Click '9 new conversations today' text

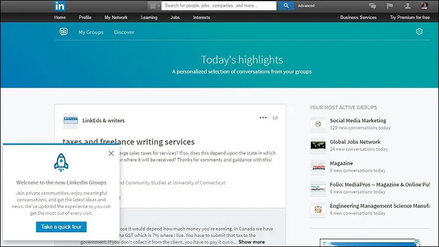coord(358,171)
